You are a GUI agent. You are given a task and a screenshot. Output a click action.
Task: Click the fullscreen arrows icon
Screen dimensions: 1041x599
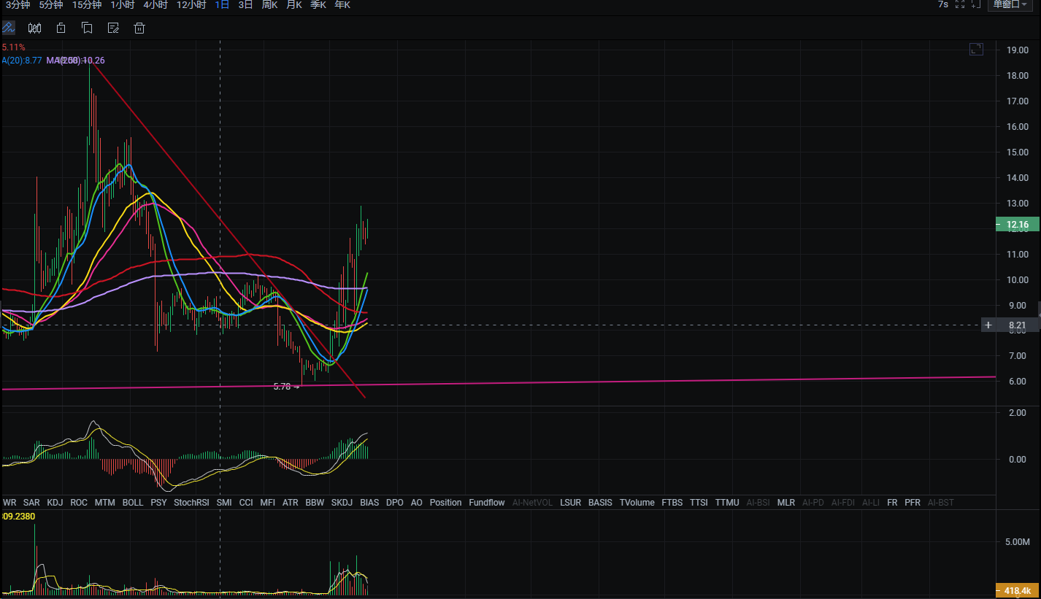pos(960,4)
